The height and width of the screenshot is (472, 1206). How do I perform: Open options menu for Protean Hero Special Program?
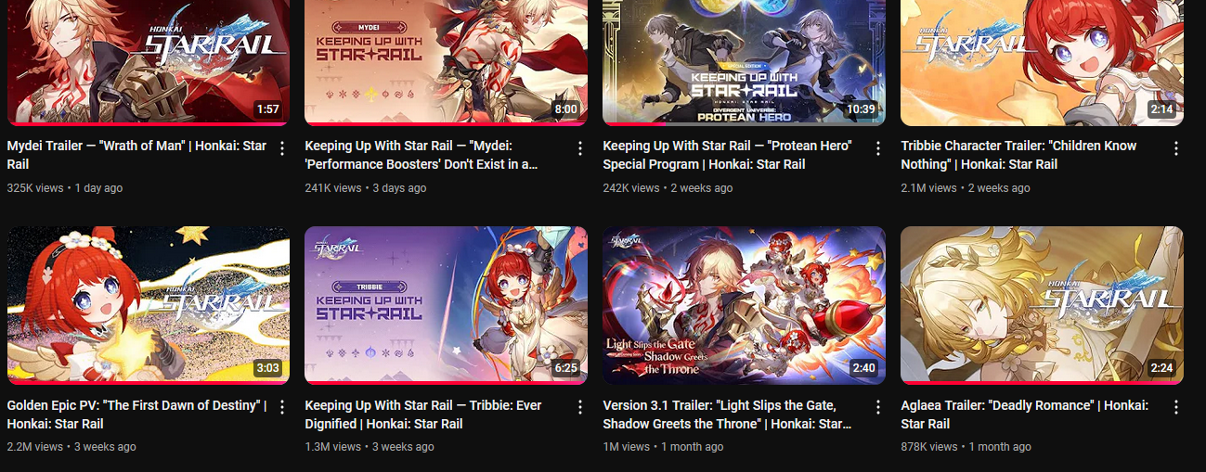(x=878, y=148)
